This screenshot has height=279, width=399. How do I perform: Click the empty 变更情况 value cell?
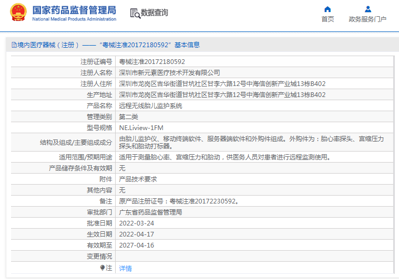click(x=254, y=256)
